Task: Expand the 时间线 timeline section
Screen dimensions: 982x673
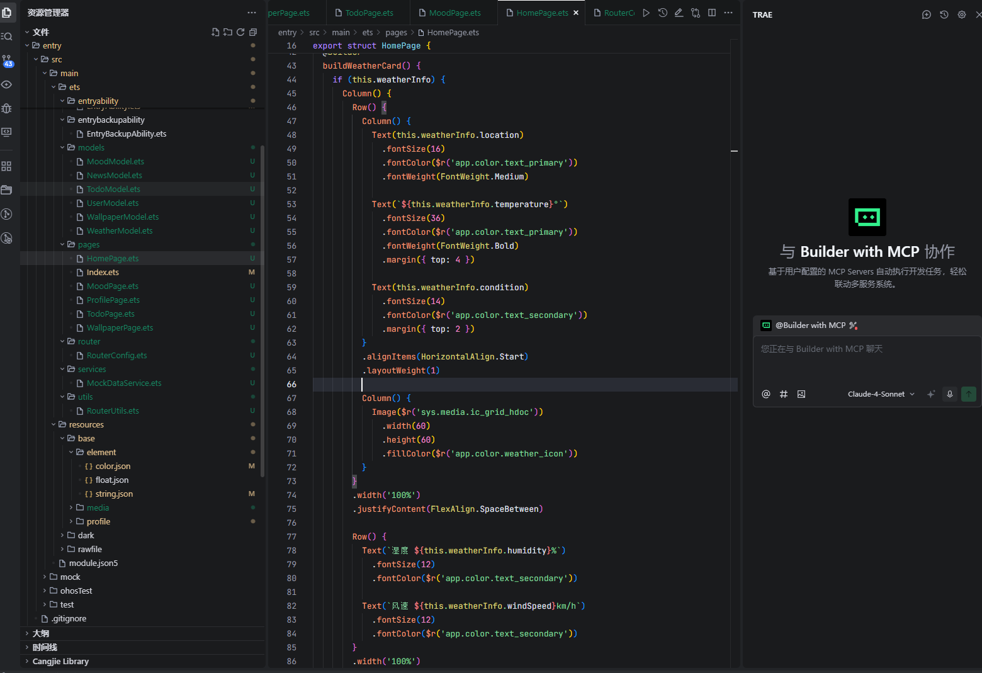Action: coord(142,648)
